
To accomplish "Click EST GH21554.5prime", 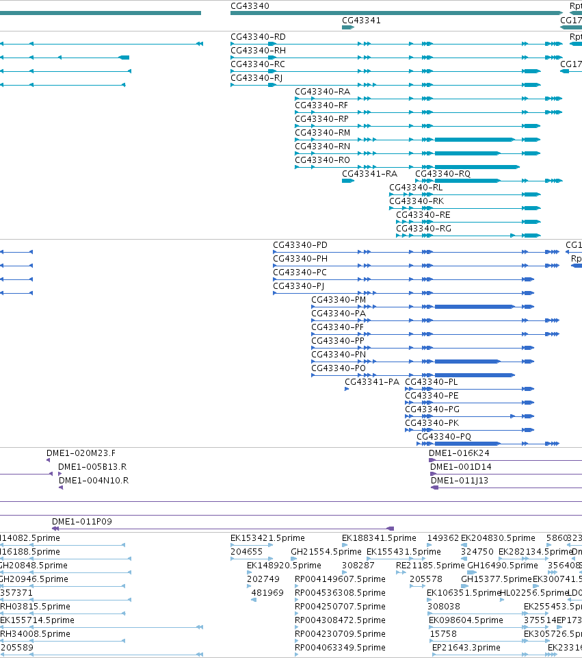I will point(326,552).
